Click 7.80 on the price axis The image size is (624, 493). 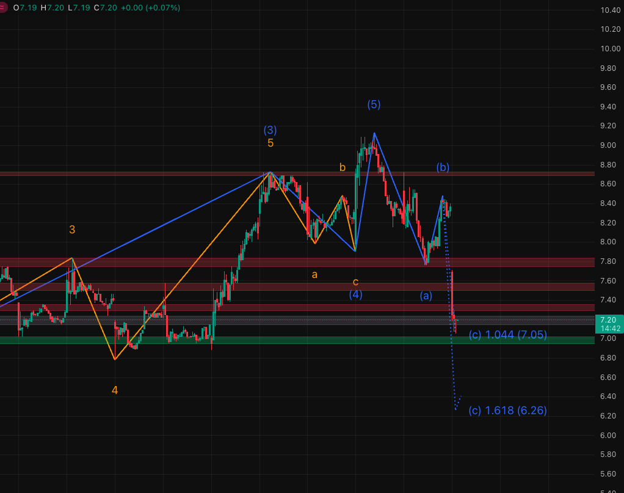608,261
